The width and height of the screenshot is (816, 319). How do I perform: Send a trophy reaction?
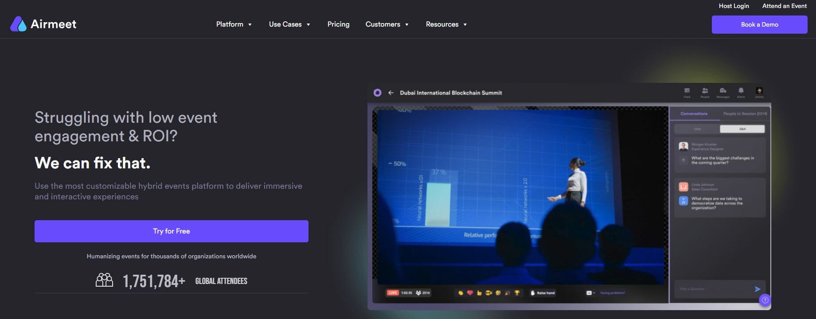[517, 293]
